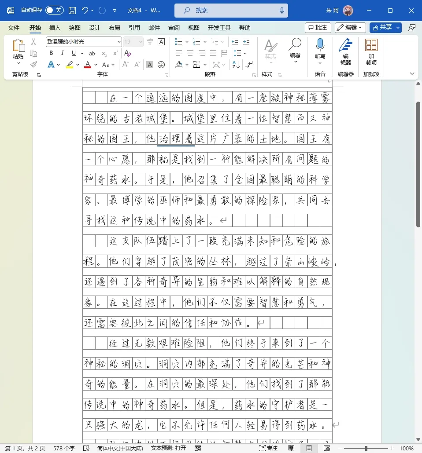This screenshot has width=422, height=453.
Task: Click the Comments (批注) button
Action: 318,27
